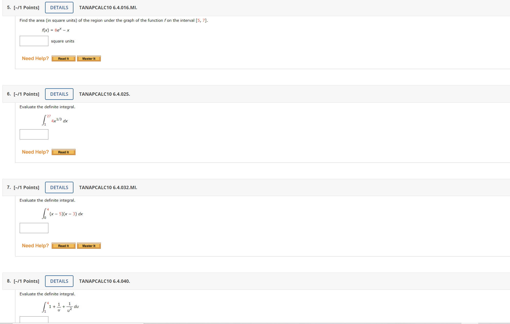Focus the square units answer box

[34, 41]
